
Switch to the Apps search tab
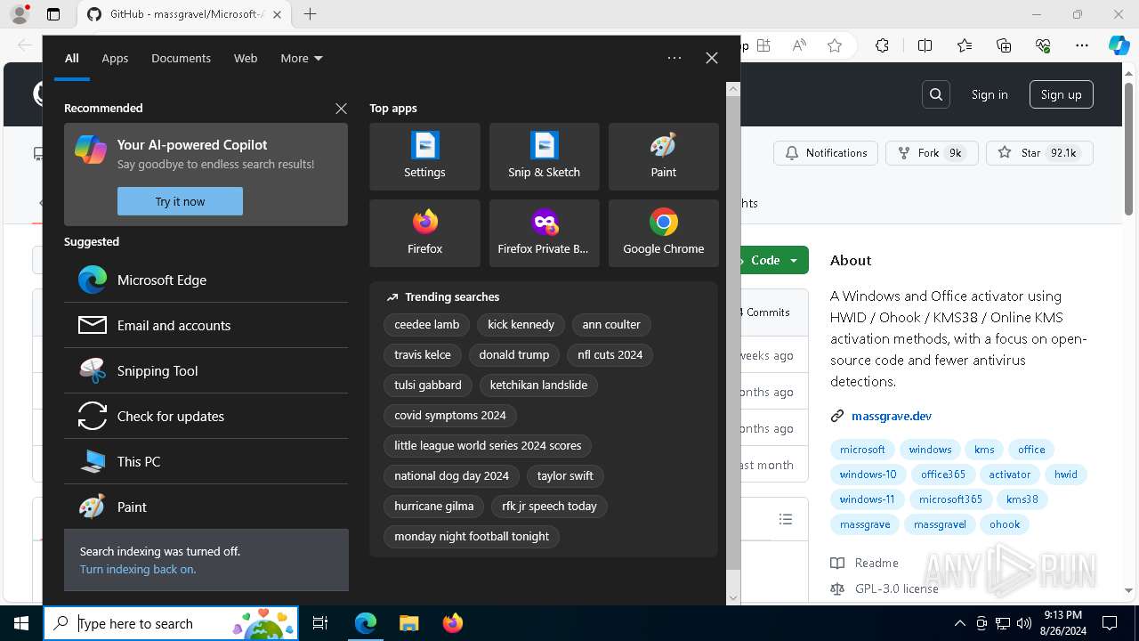pos(115,58)
